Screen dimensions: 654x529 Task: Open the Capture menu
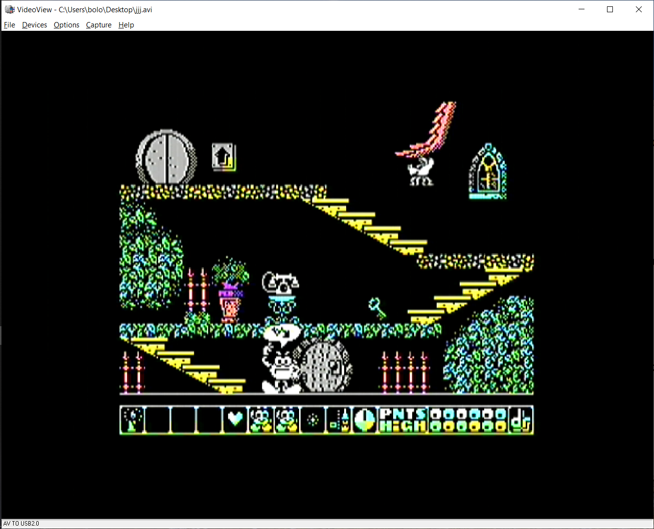click(99, 25)
